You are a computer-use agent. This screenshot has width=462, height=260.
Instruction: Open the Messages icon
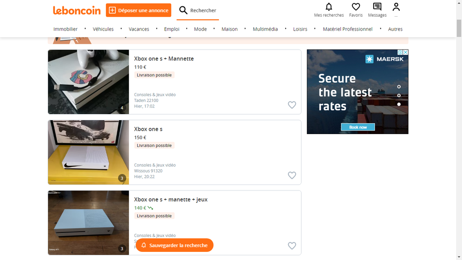377,7
